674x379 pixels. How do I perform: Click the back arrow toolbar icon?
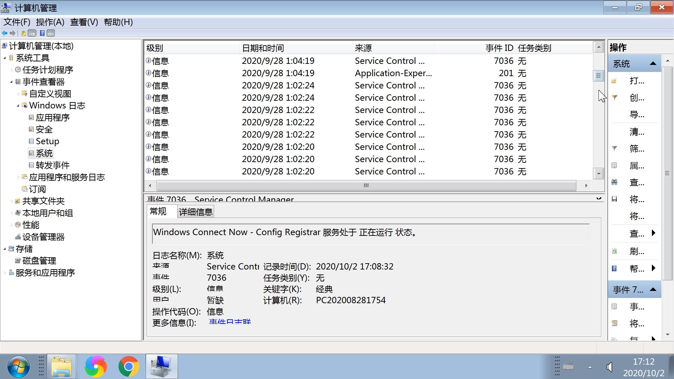tap(5, 33)
